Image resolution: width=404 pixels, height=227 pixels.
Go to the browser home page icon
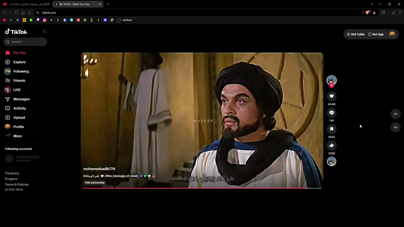pyautogui.click(x=23, y=13)
